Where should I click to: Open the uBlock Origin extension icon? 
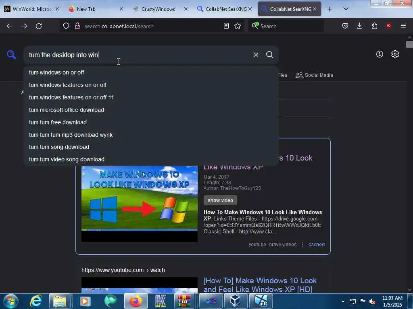tap(389, 26)
